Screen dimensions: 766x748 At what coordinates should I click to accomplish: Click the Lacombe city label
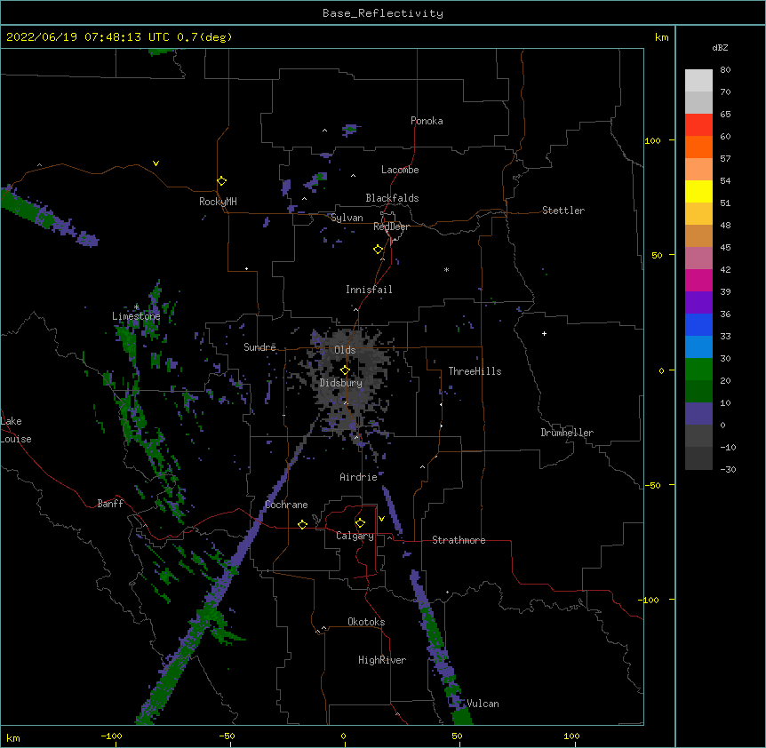(x=400, y=170)
